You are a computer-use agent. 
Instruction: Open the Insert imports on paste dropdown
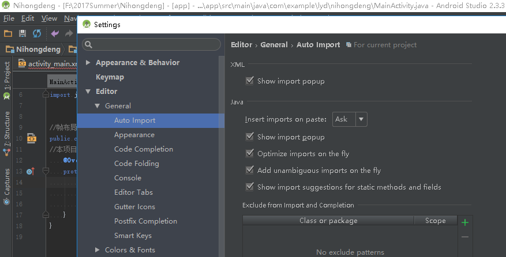pyautogui.click(x=350, y=119)
